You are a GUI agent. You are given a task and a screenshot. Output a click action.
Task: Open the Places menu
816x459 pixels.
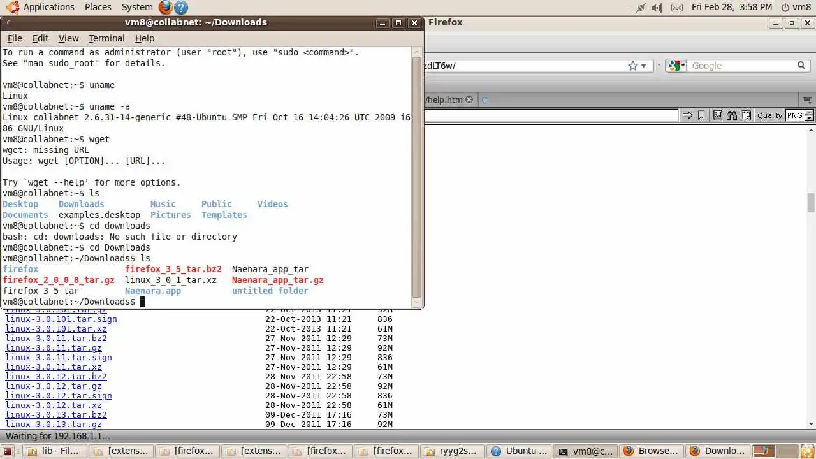tap(98, 7)
